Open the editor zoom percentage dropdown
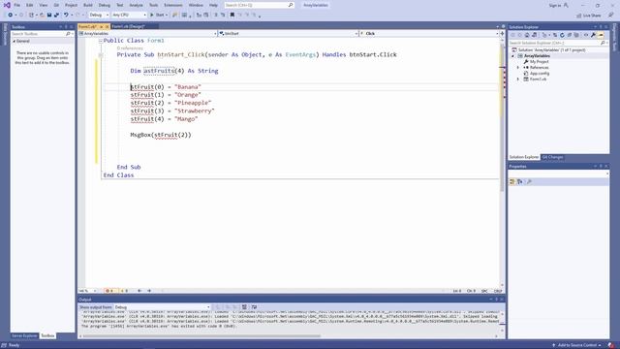This screenshot has height=349, width=620. (x=87, y=291)
